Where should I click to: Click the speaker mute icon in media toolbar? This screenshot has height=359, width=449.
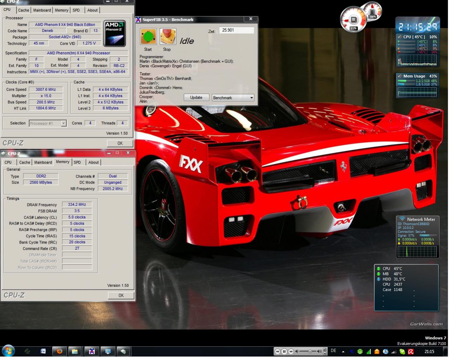click(x=297, y=351)
